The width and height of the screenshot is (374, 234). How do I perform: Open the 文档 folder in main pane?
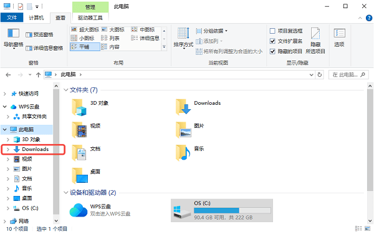[x=87, y=153]
